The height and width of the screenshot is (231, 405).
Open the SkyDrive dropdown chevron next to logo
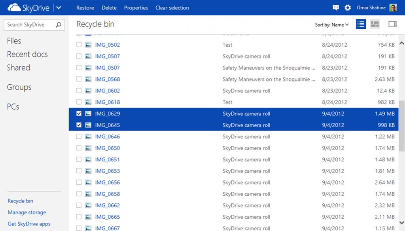point(59,8)
